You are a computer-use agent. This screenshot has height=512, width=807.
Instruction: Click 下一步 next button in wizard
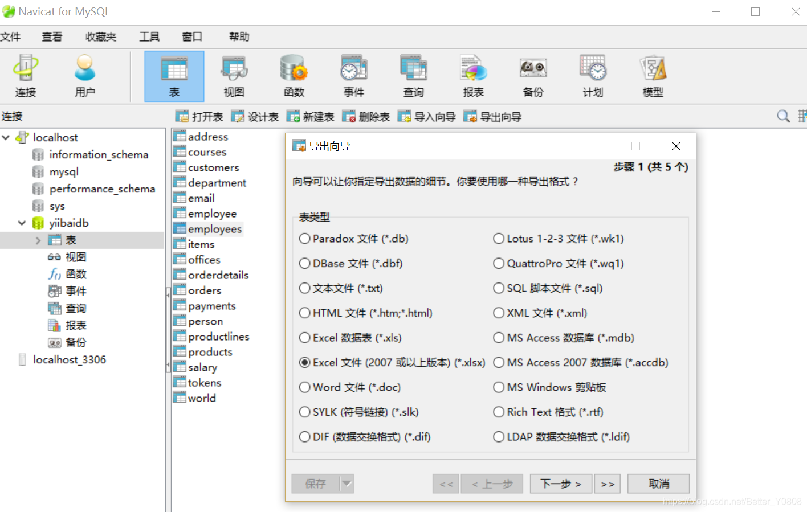click(561, 484)
